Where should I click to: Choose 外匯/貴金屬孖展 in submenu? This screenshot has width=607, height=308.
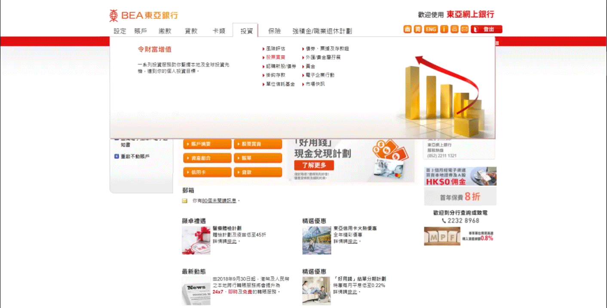click(x=323, y=57)
